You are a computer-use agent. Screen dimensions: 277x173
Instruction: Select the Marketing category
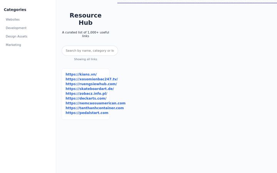click(x=13, y=45)
